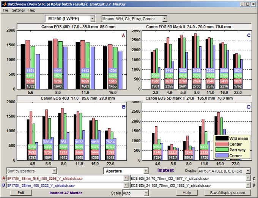Open file C dropdown EOS-5Dii_24-70_70mm
The width and height of the screenshot is (258, 198).
pos(248,178)
